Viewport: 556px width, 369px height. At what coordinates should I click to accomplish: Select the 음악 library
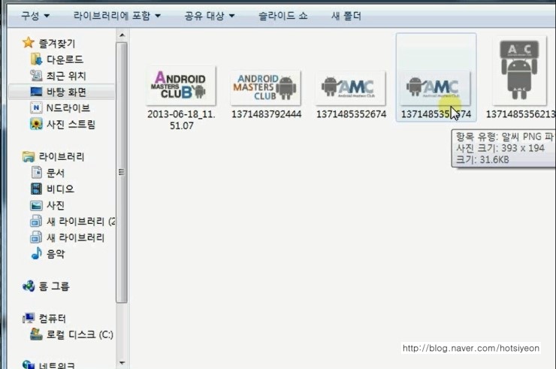pyautogui.click(x=56, y=253)
